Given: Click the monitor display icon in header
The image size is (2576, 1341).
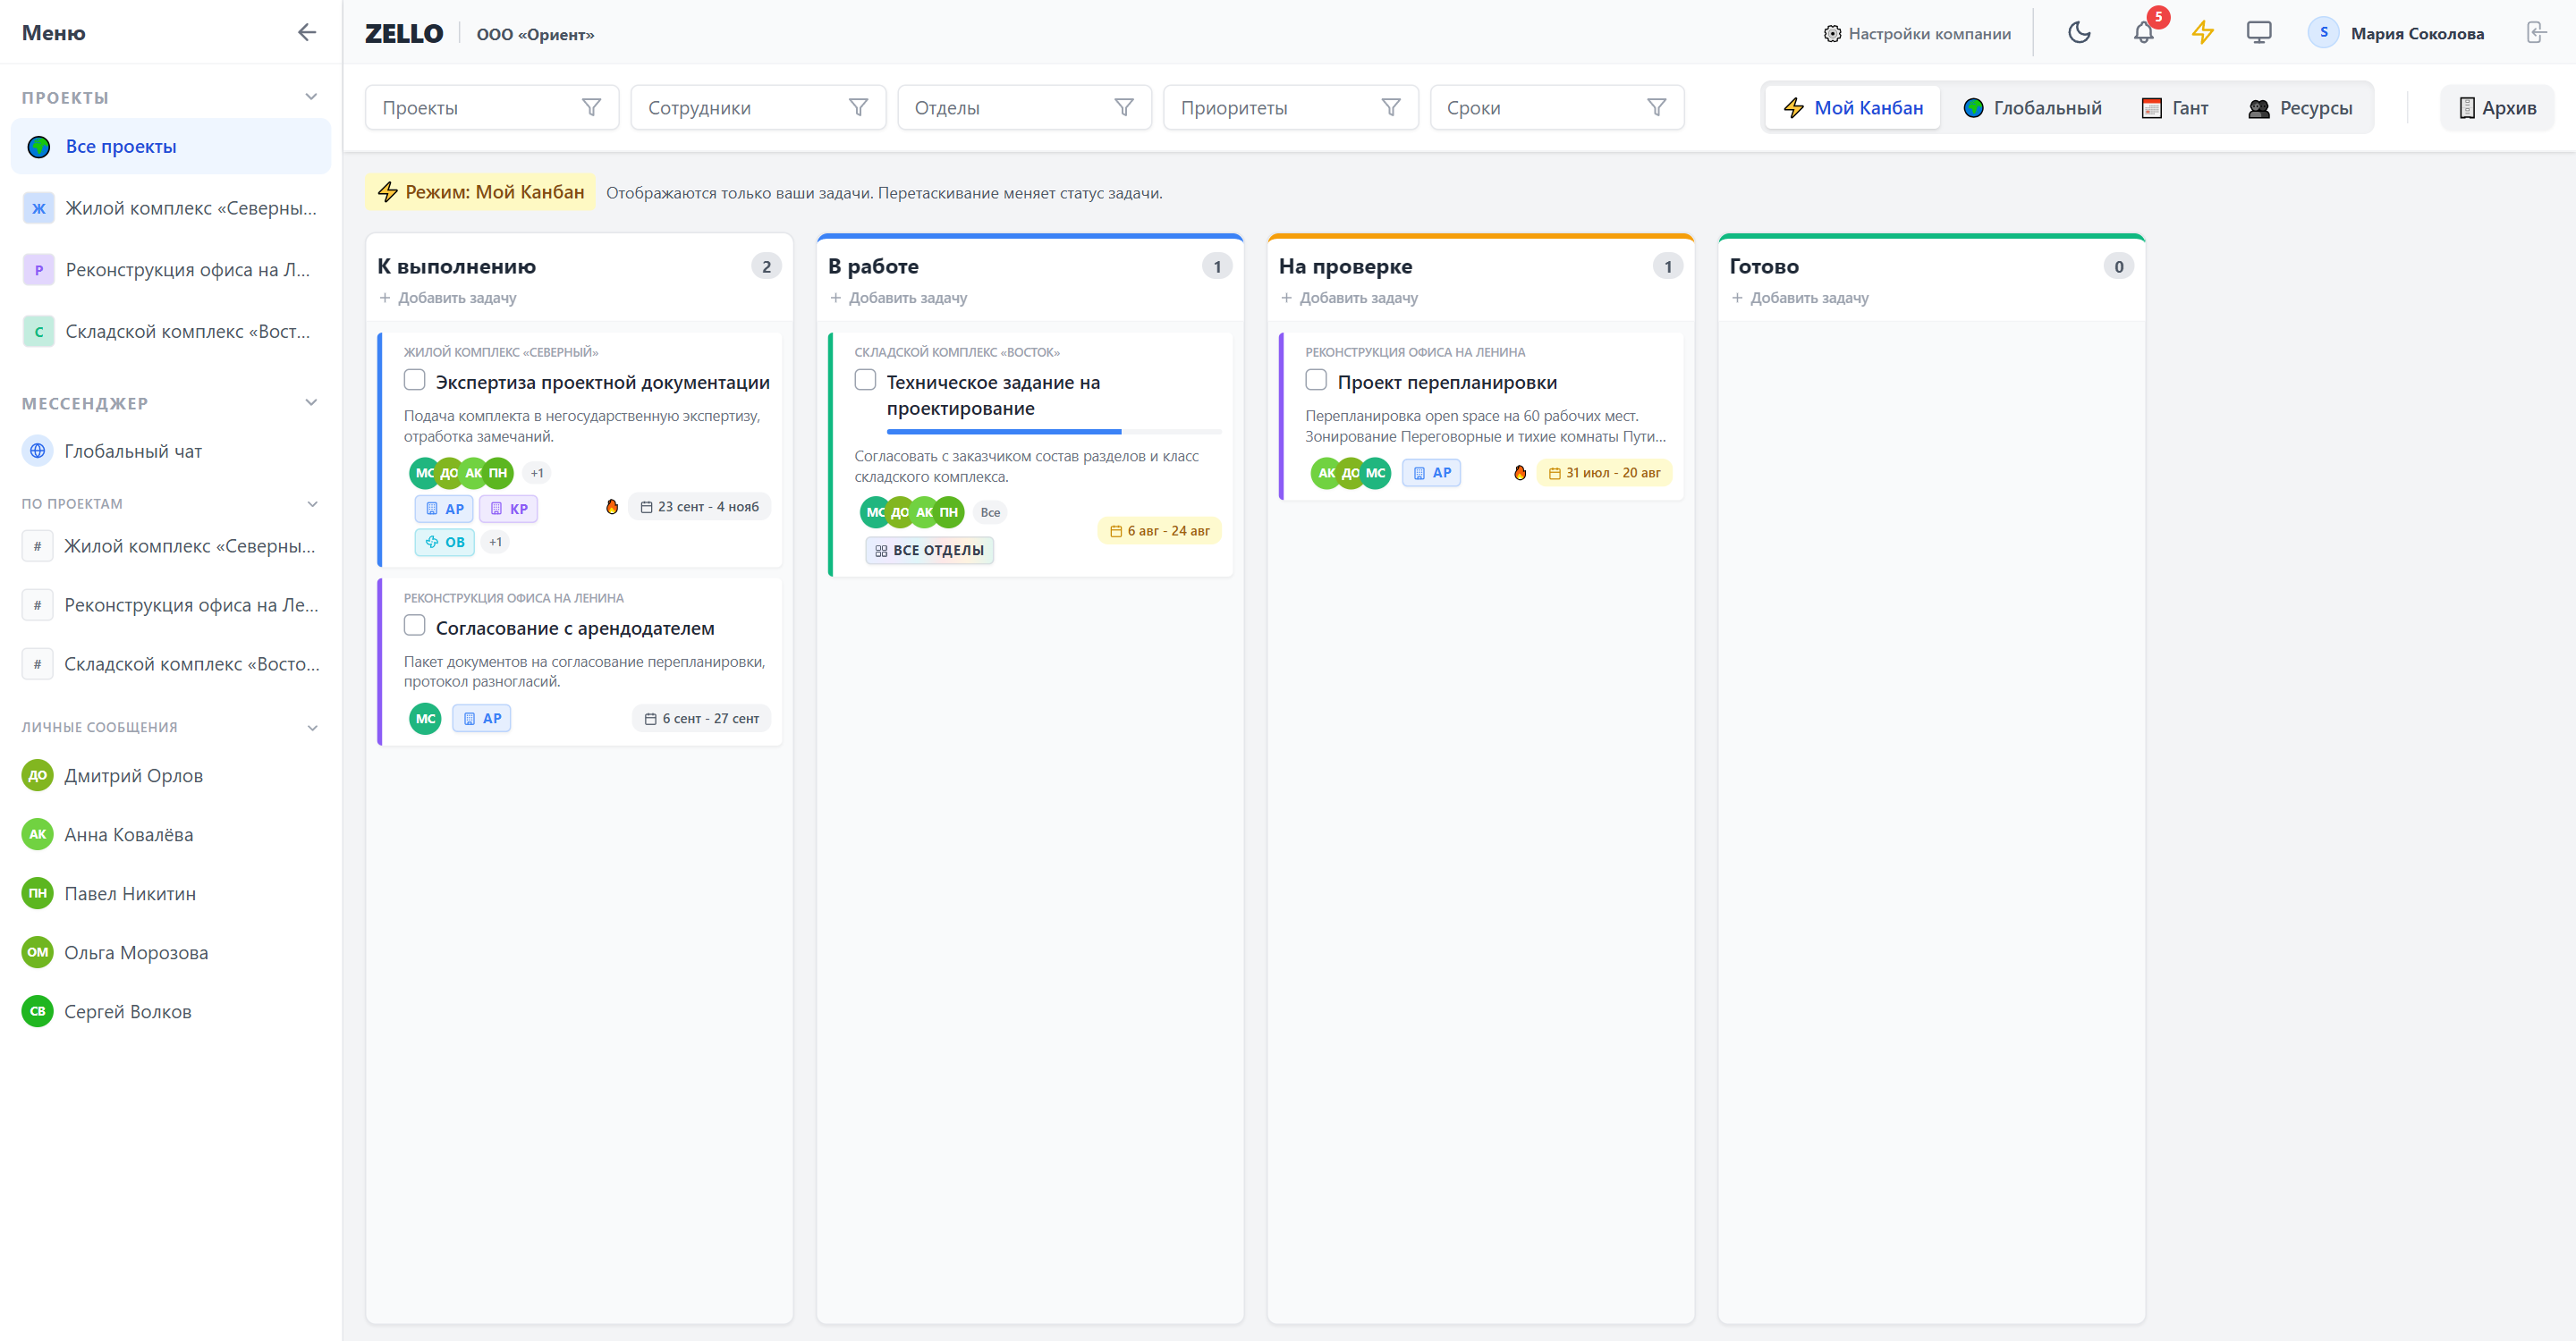Looking at the screenshot, I should click(2259, 33).
